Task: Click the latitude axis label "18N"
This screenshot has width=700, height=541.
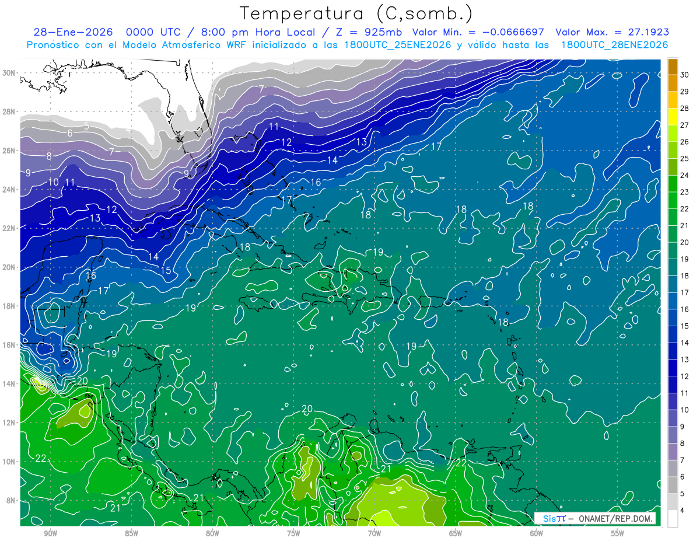Action: pos(9,306)
